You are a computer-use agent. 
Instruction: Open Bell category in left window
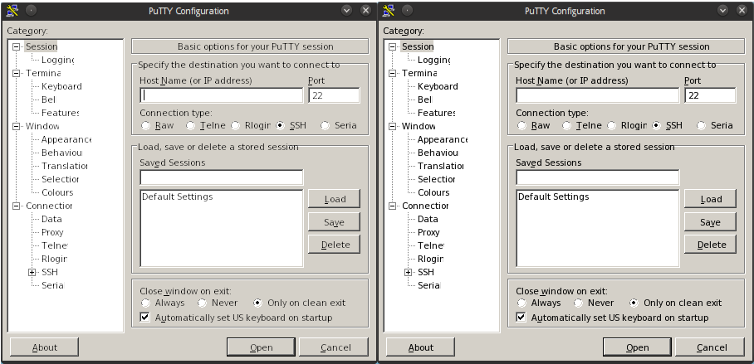point(48,99)
